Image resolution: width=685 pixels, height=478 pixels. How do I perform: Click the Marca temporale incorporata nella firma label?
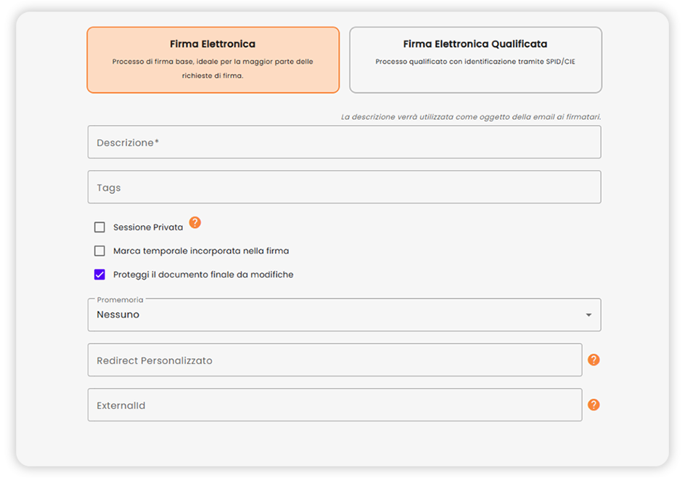pos(201,251)
